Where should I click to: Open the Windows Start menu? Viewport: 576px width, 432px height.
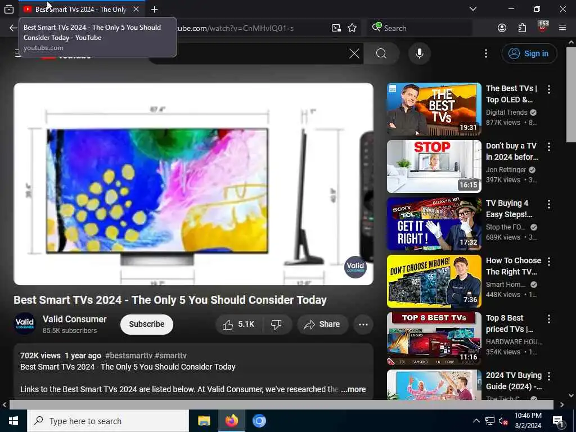(x=13, y=421)
